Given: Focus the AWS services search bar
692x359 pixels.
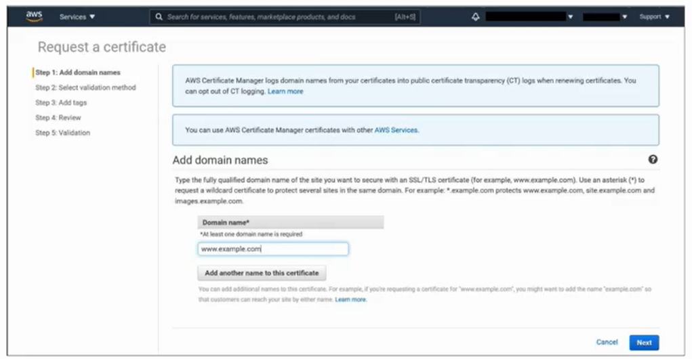Looking at the screenshot, I should [x=285, y=17].
